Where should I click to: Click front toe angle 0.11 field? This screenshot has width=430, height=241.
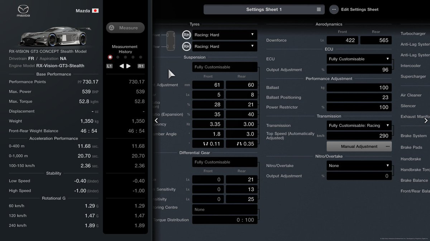[x=208, y=144]
